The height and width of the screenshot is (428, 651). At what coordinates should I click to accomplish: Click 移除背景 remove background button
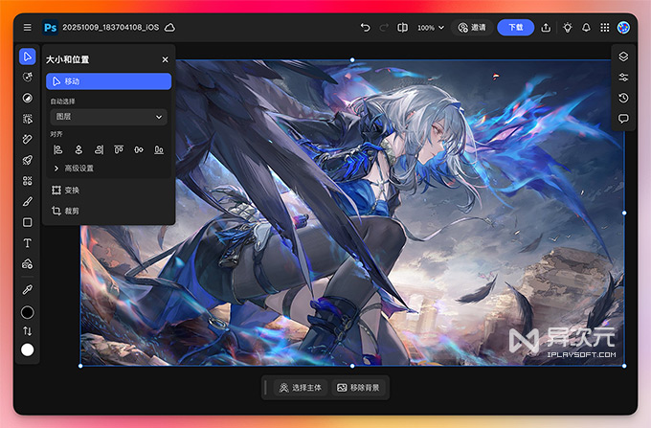coord(358,388)
